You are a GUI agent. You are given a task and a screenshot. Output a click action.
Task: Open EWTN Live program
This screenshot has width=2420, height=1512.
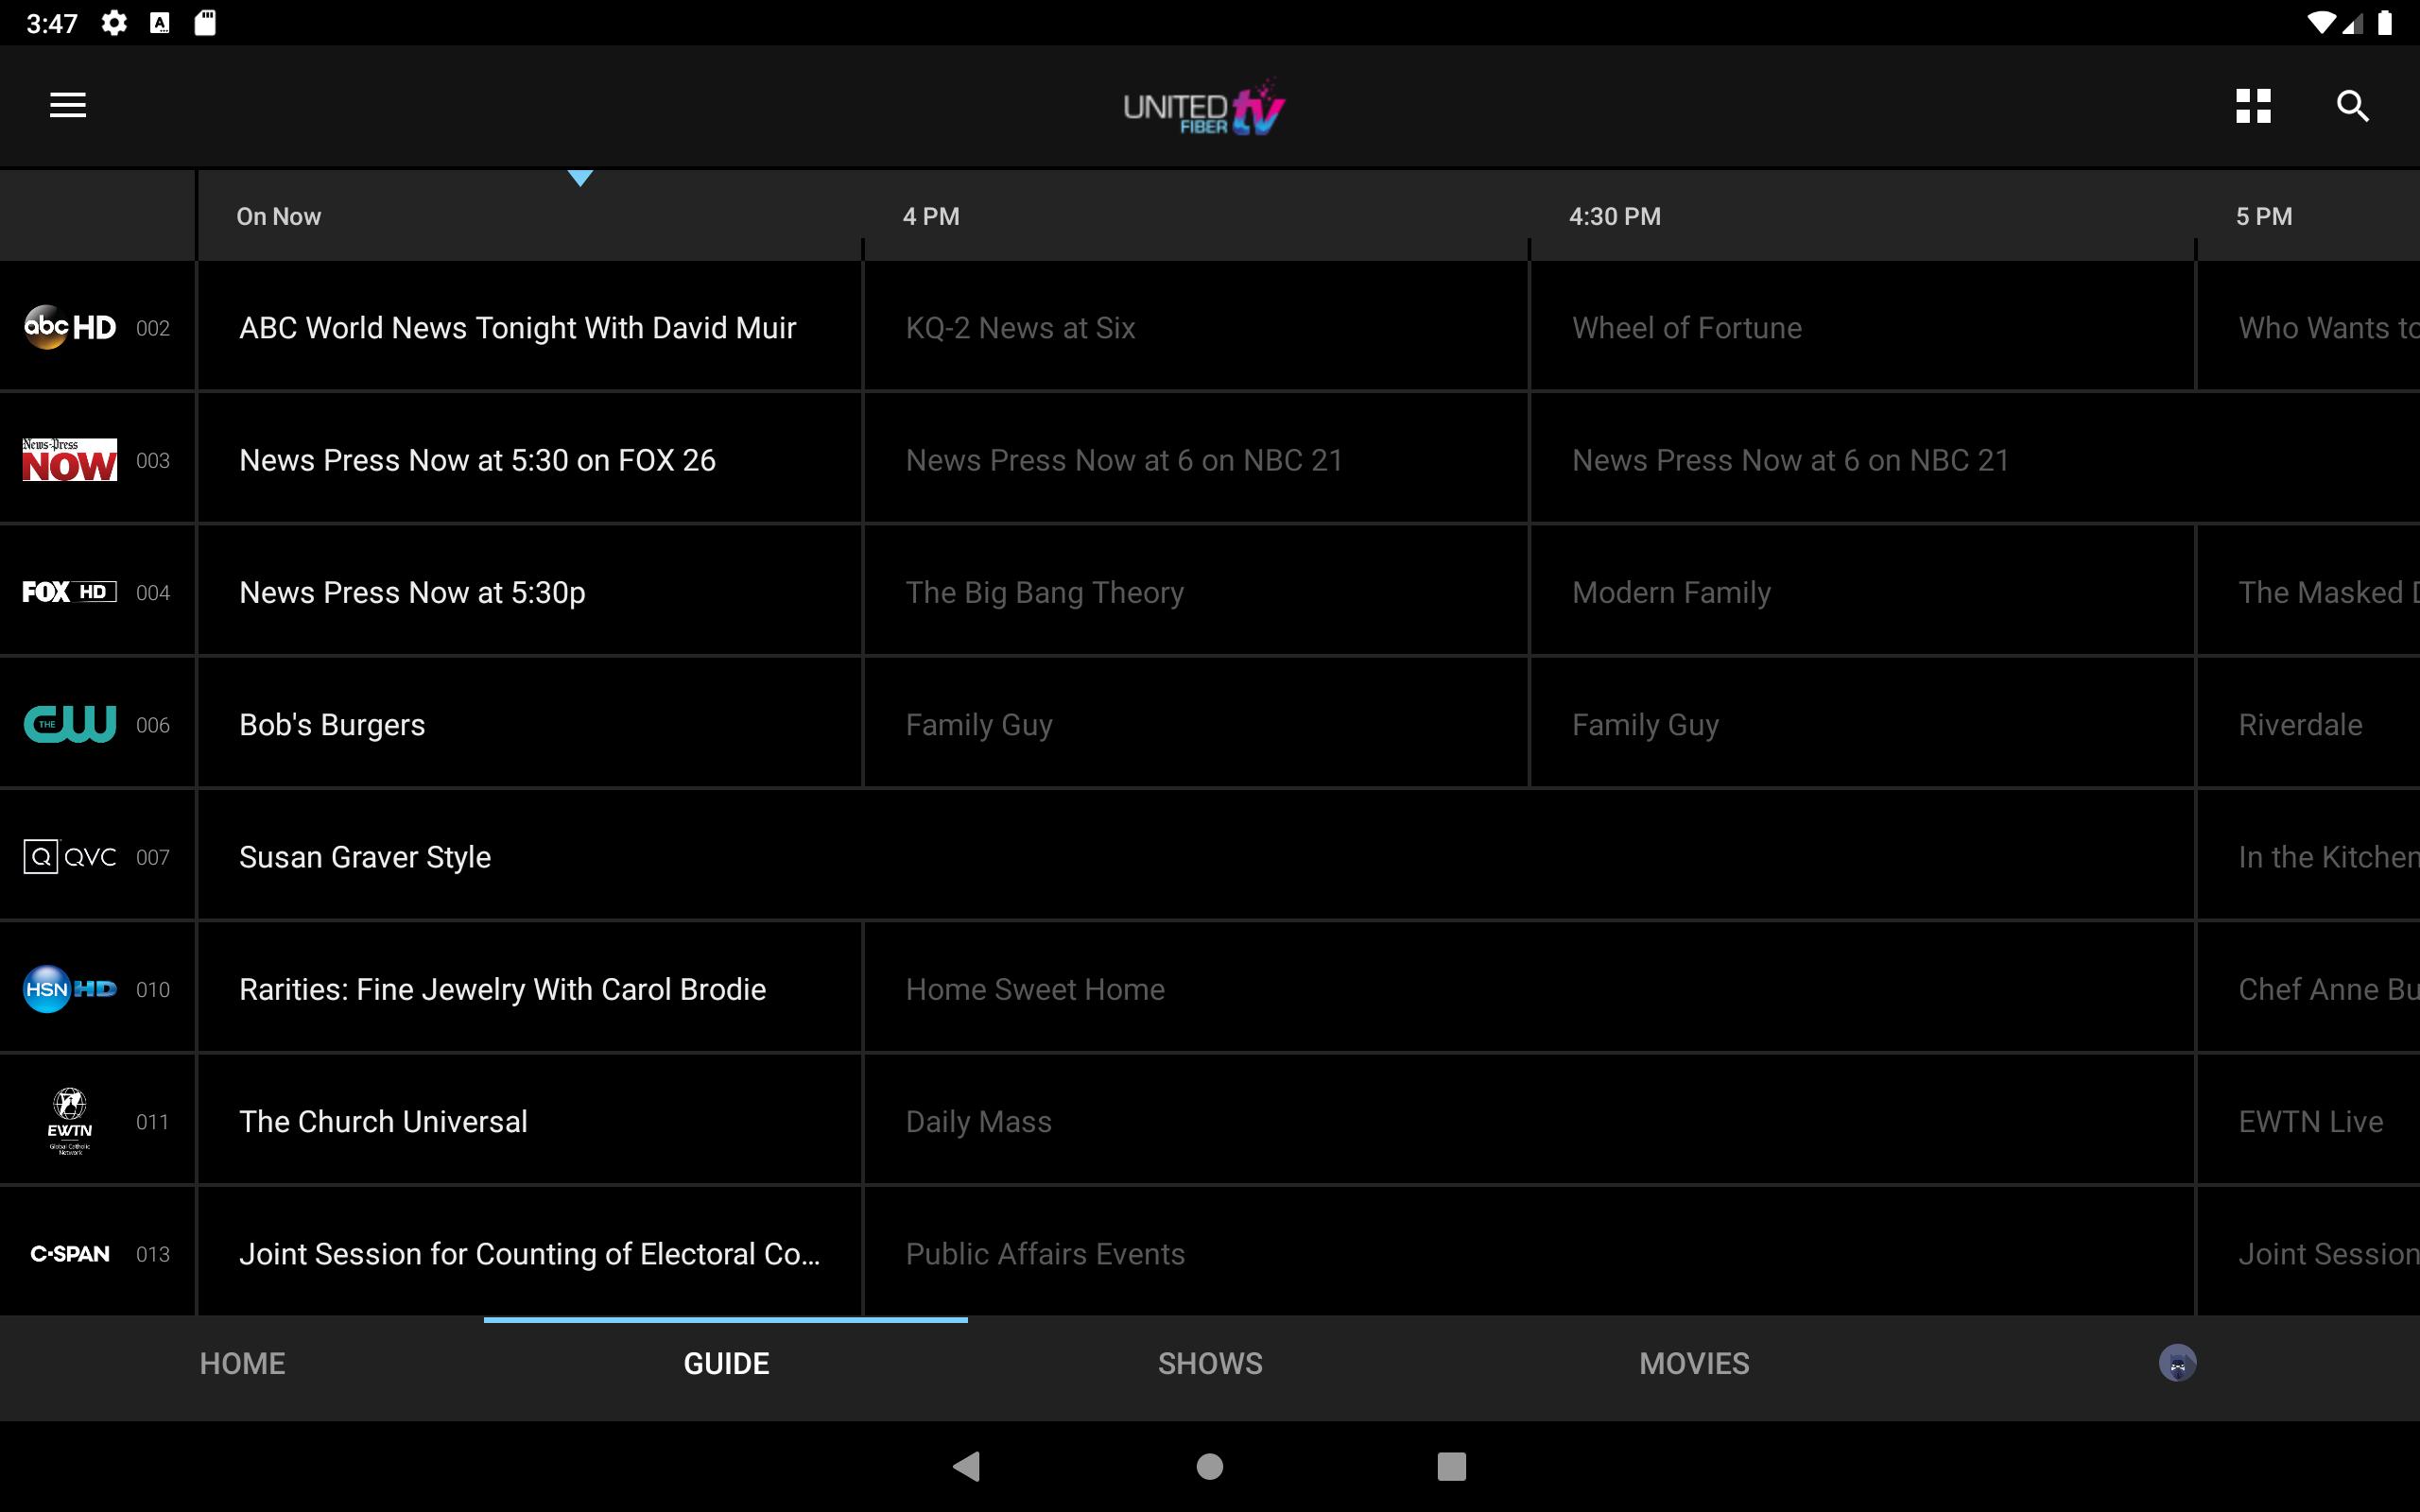[x=2309, y=1121]
